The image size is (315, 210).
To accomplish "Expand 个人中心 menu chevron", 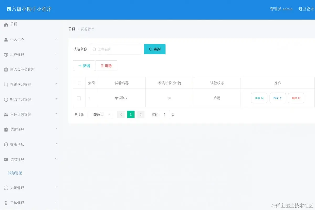I will (56, 39).
